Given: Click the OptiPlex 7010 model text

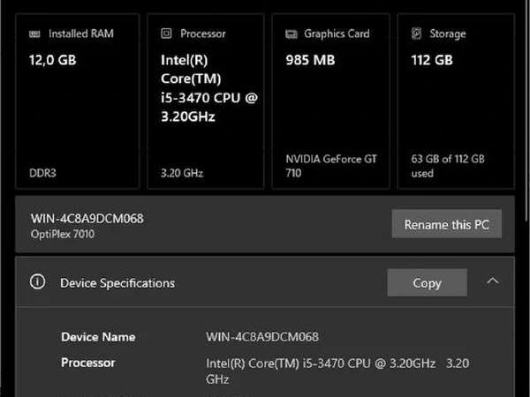Looking at the screenshot, I should click(x=63, y=234).
